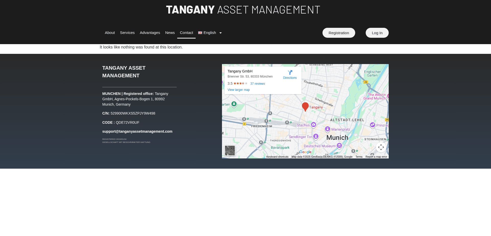Open the 37 reviews link
Viewport: 491px width, 236px height.
258,83
